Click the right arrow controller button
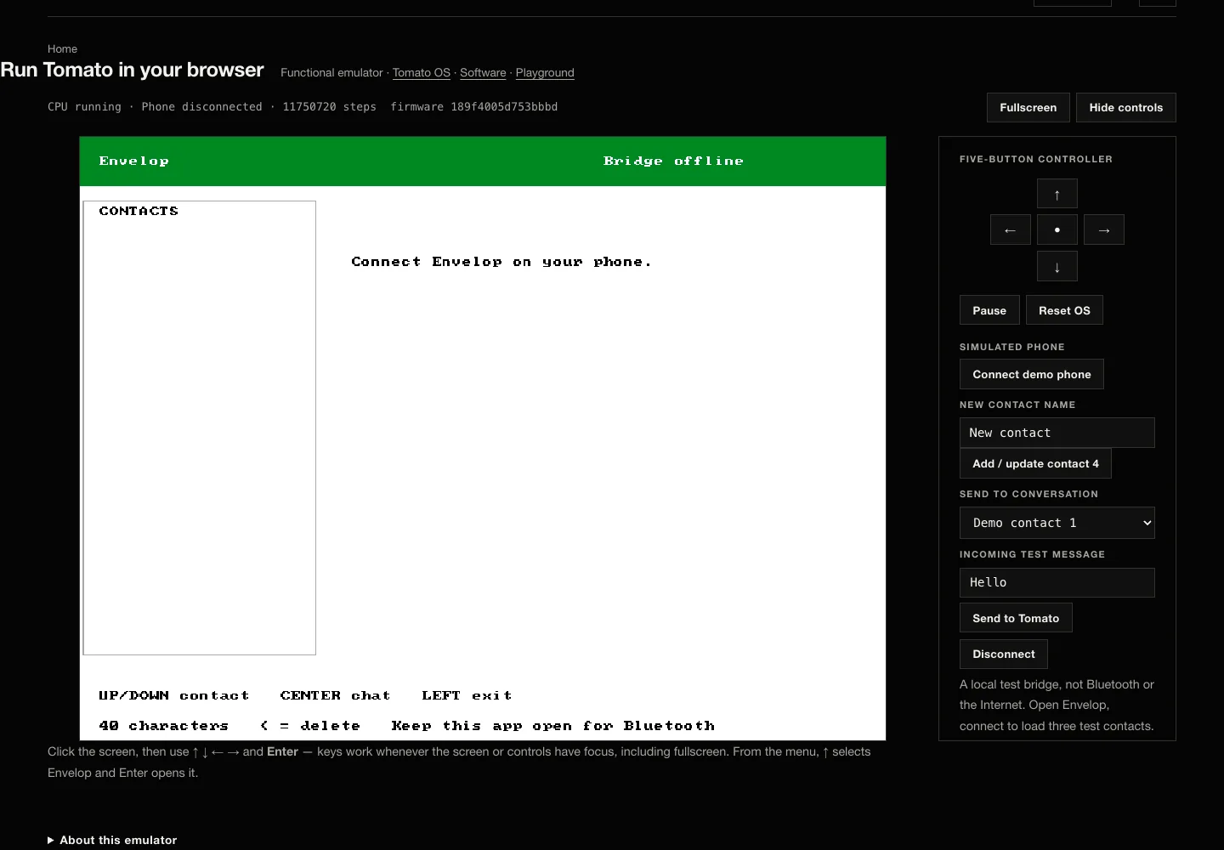Screen dimensions: 1224x850 1104,229
